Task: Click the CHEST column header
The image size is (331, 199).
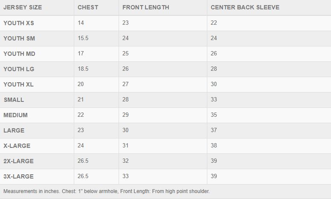Action: (x=88, y=7)
